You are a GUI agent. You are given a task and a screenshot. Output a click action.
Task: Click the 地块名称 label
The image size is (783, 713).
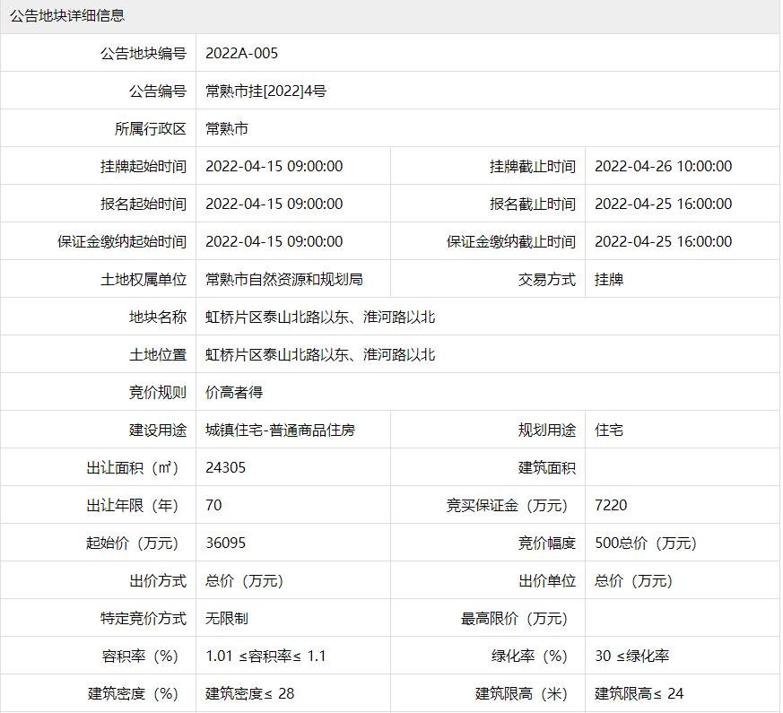click(158, 317)
